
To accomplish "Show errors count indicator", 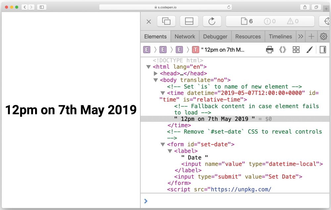I will coord(269,21).
